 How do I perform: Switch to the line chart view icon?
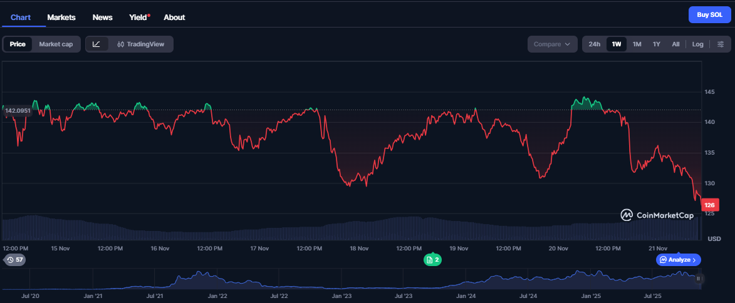[96, 44]
